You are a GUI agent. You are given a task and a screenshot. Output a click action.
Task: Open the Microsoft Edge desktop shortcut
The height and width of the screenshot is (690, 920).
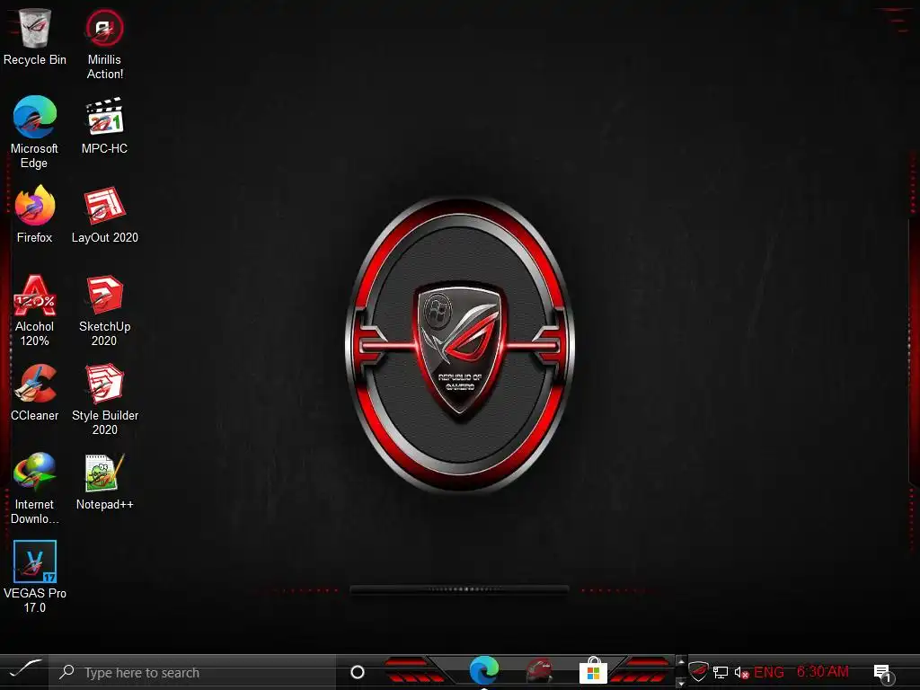35,132
